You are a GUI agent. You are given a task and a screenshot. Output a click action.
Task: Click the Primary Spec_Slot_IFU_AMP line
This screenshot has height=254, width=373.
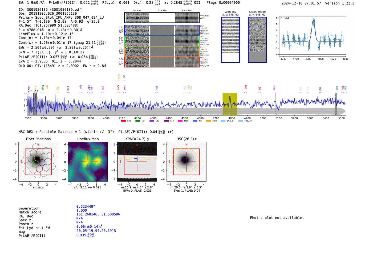click(61, 18)
